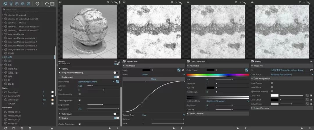Viewport: 314px width, 130px height.
Task: Toggle the Displacement switch off
Action: click(116, 77)
